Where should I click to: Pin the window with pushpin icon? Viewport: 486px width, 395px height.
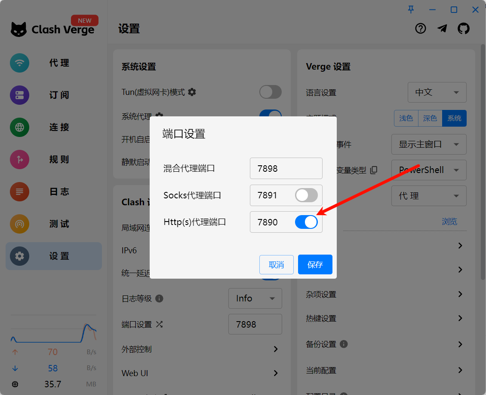coord(411,9)
